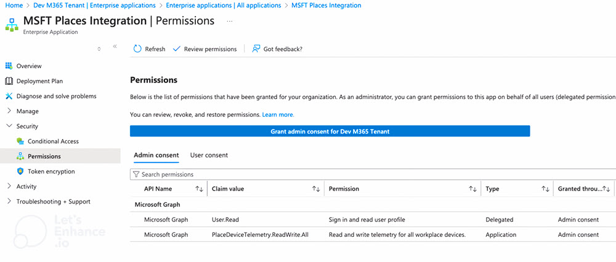The height and width of the screenshot is (262, 616).
Task: Switch to the User consent tab
Action: pyautogui.click(x=209, y=155)
